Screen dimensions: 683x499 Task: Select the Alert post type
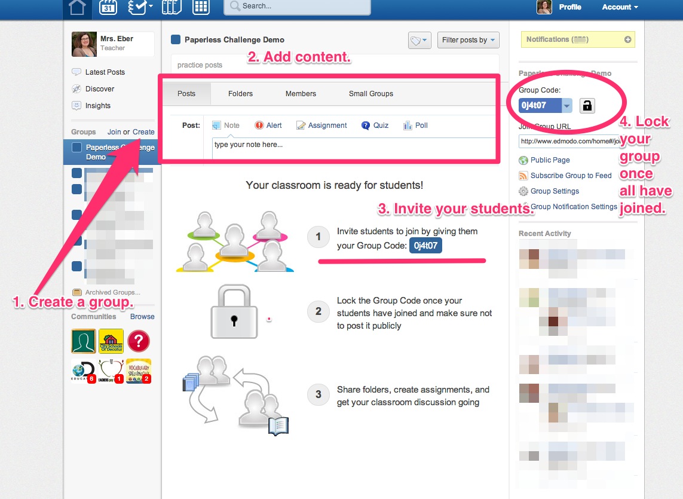(x=268, y=125)
